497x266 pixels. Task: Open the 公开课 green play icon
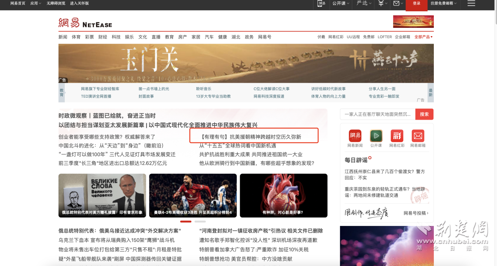pyautogui.click(x=376, y=136)
